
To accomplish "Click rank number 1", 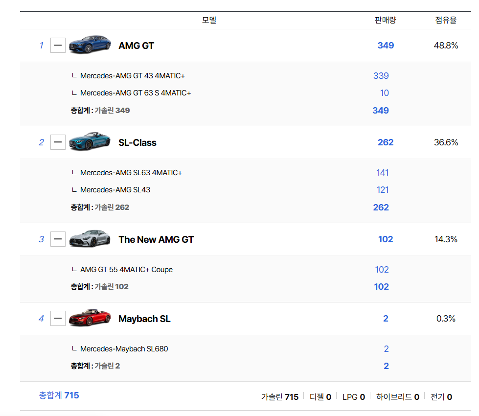I will (42, 46).
